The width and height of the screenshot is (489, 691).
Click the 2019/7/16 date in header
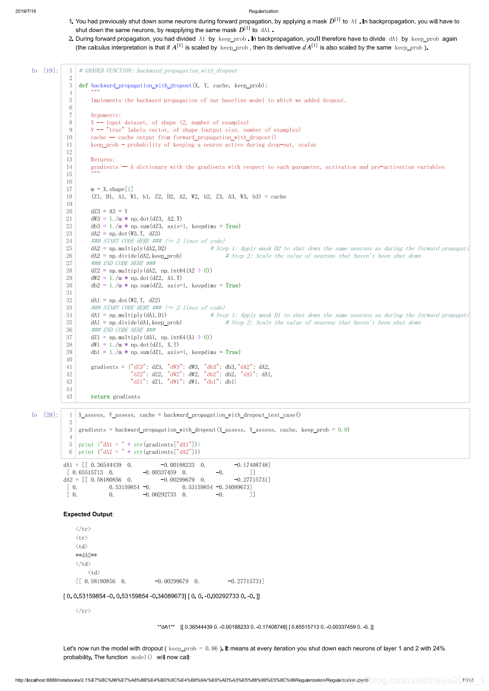tap(26, 11)
